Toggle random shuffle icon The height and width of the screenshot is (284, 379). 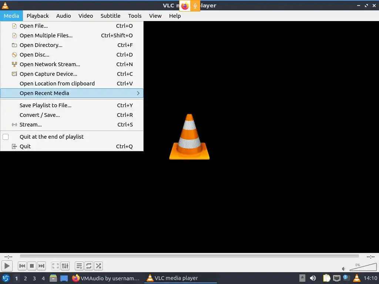pos(98,266)
